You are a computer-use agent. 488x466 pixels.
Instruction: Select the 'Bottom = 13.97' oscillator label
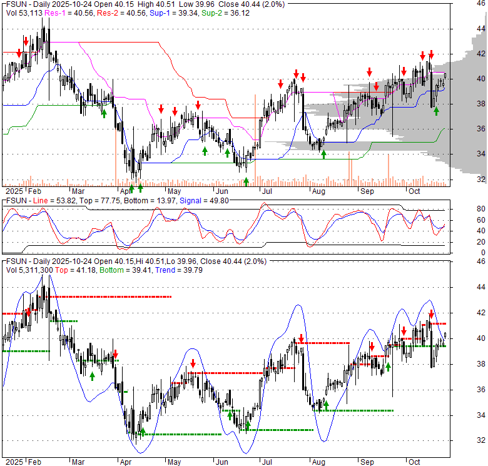coord(150,201)
